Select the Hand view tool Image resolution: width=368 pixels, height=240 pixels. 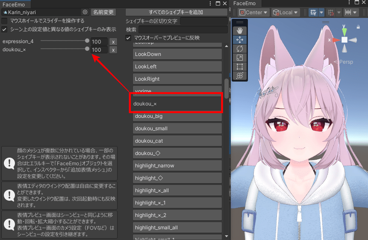[240, 30]
